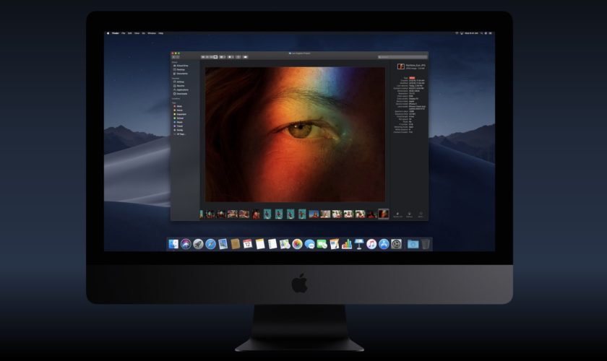Open Applications folder in sidebar
This screenshot has height=361, width=607.
click(x=181, y=90)
